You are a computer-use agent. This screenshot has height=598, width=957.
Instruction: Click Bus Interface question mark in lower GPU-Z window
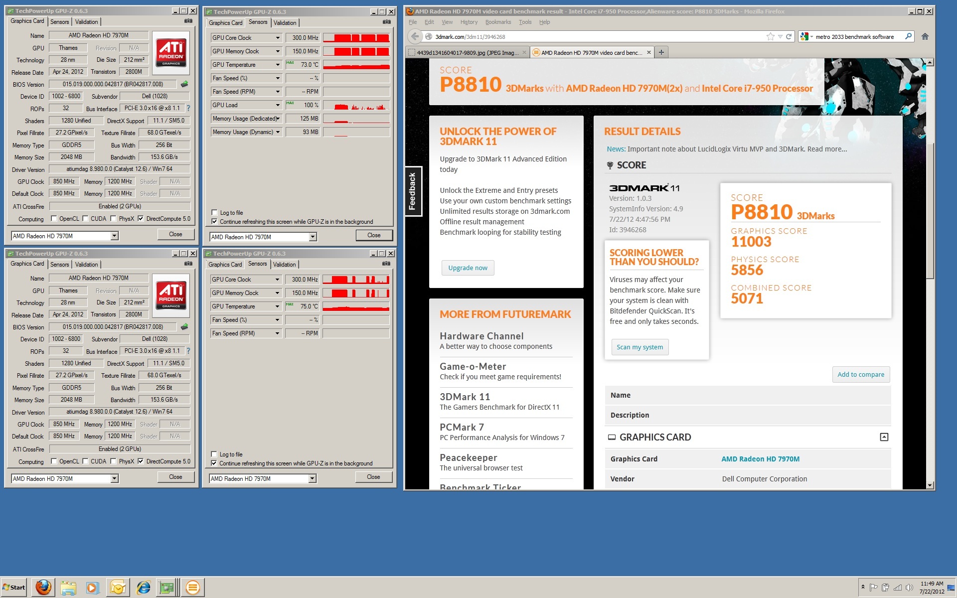click(188, 351)
